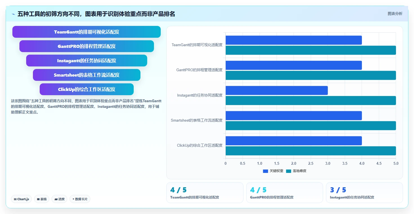The image size is (414, 214).
Task: Click the 落地难度 bar for ClickUp
Action: 311,151
